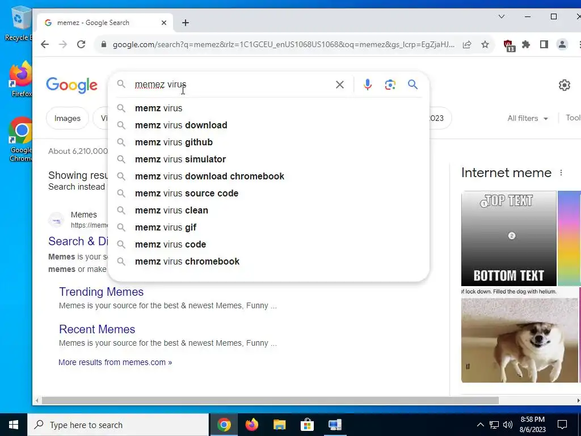This screenshot has width=581, height=436.
Task: Click the horizontal page scrollbar
Action: click(270, 400)
